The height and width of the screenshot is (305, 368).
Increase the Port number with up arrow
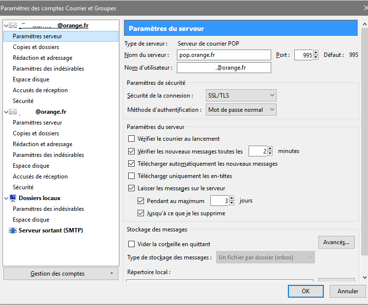315,53
